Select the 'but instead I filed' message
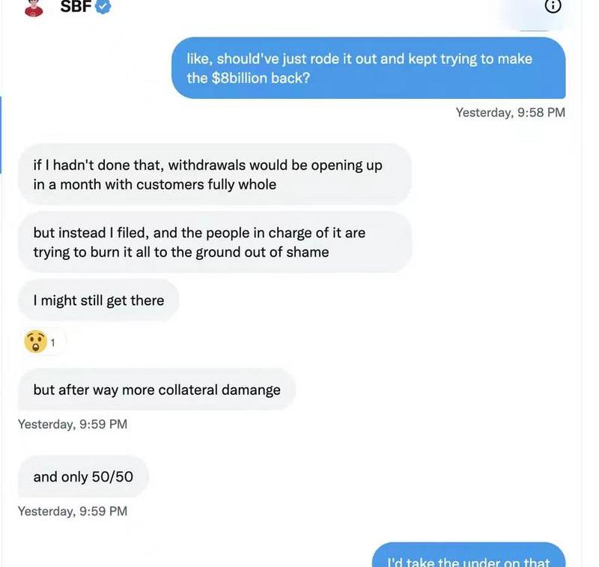The height and width of the screenshot is (567, 599). [x=214, y=242]
